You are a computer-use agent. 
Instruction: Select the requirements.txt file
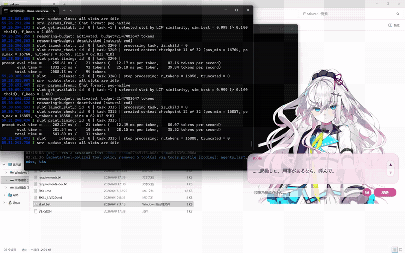(x=113, y=178)
